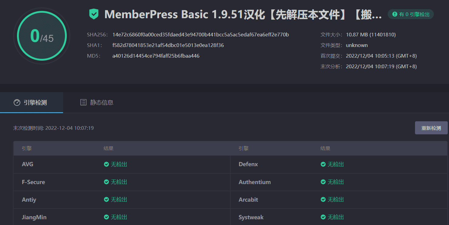The width and height of the screenshot is (449, 225).
Task: Select the MD5 hash value a40126d1...
Action: 156,56
